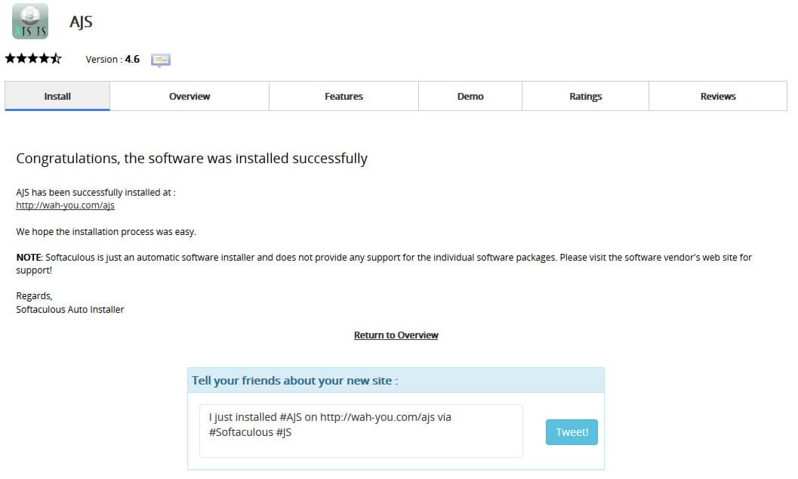The width and height of the screenshot is (798, 479).
Task: Open the review comment icon beside version
Action: point(161,60)
